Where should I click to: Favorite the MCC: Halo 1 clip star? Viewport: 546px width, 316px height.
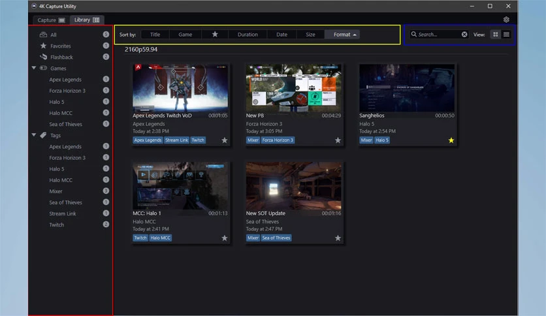[x=224, y=238]
